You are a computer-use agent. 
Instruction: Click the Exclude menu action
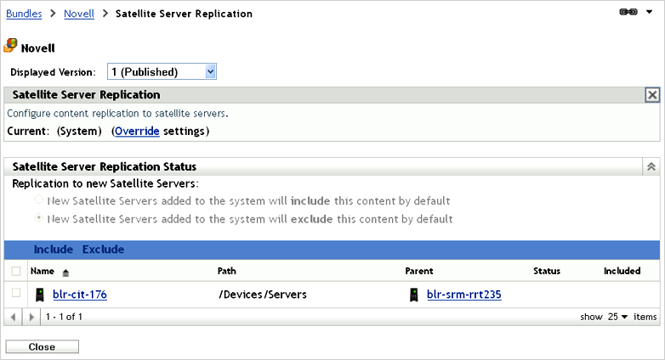[103, 250]
